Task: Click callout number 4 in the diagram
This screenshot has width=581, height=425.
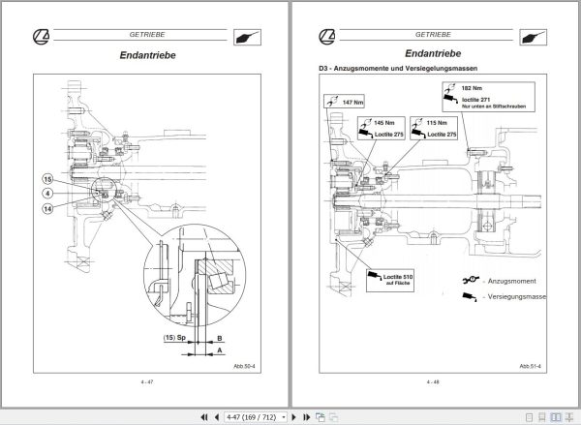Action: pyautogui.click(x=47, y=194)
